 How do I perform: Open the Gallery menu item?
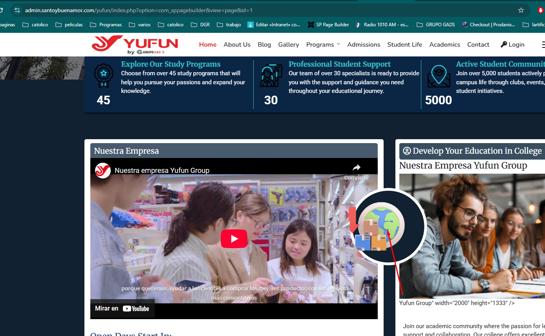click(289, 45)
